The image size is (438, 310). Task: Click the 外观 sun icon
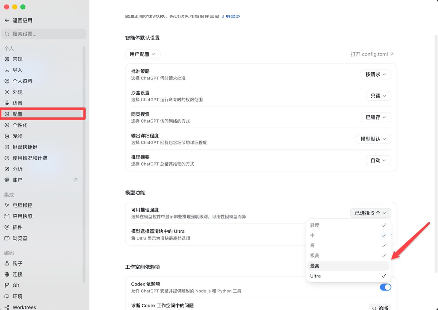pos(7,92)
